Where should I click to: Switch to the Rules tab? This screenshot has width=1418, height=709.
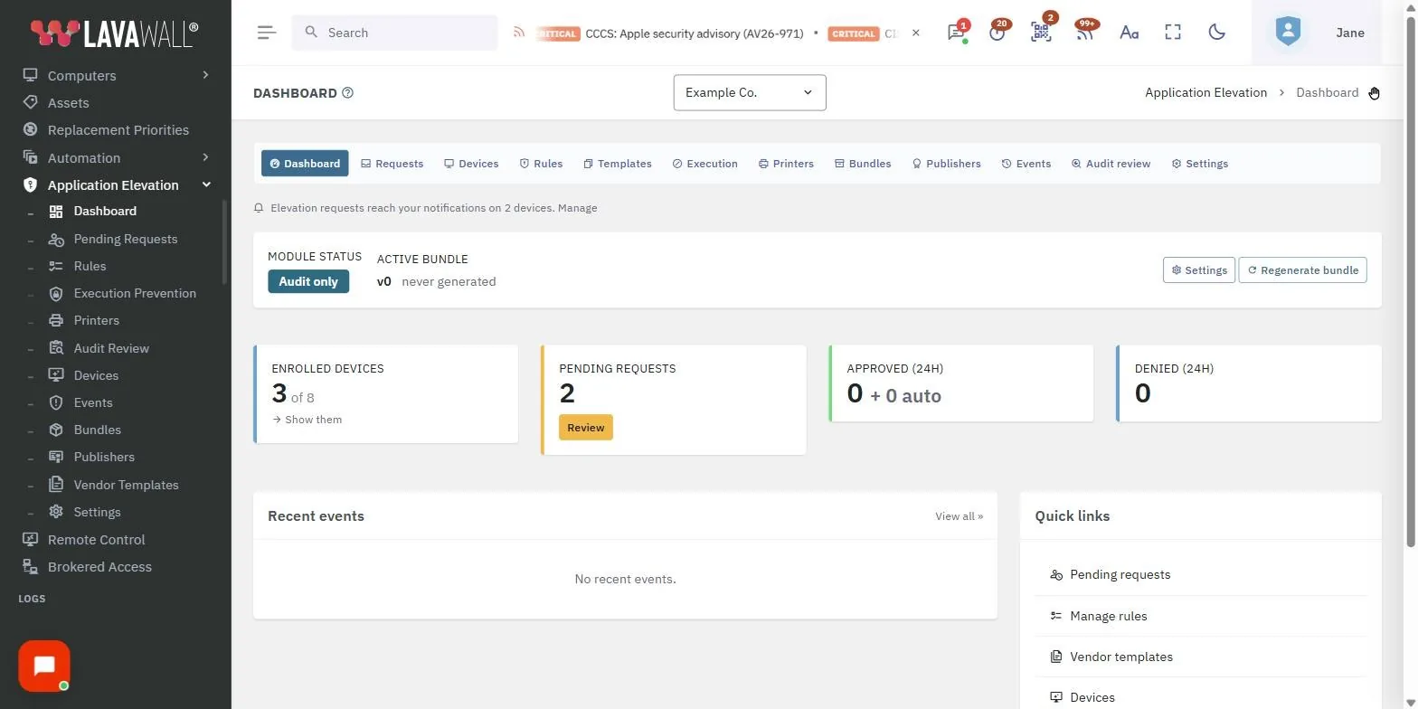(541, 164)
